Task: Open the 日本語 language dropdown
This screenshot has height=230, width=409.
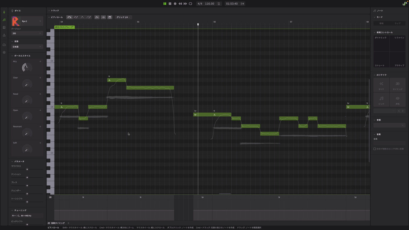Action: click(27, 47)
